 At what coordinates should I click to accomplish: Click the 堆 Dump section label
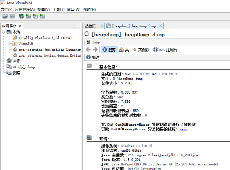[x=93, y=42]
